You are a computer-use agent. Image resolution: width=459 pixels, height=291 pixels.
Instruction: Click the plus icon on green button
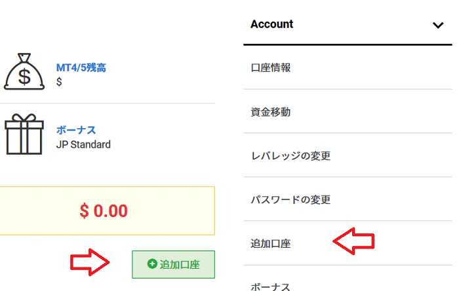tap(152, 264)
